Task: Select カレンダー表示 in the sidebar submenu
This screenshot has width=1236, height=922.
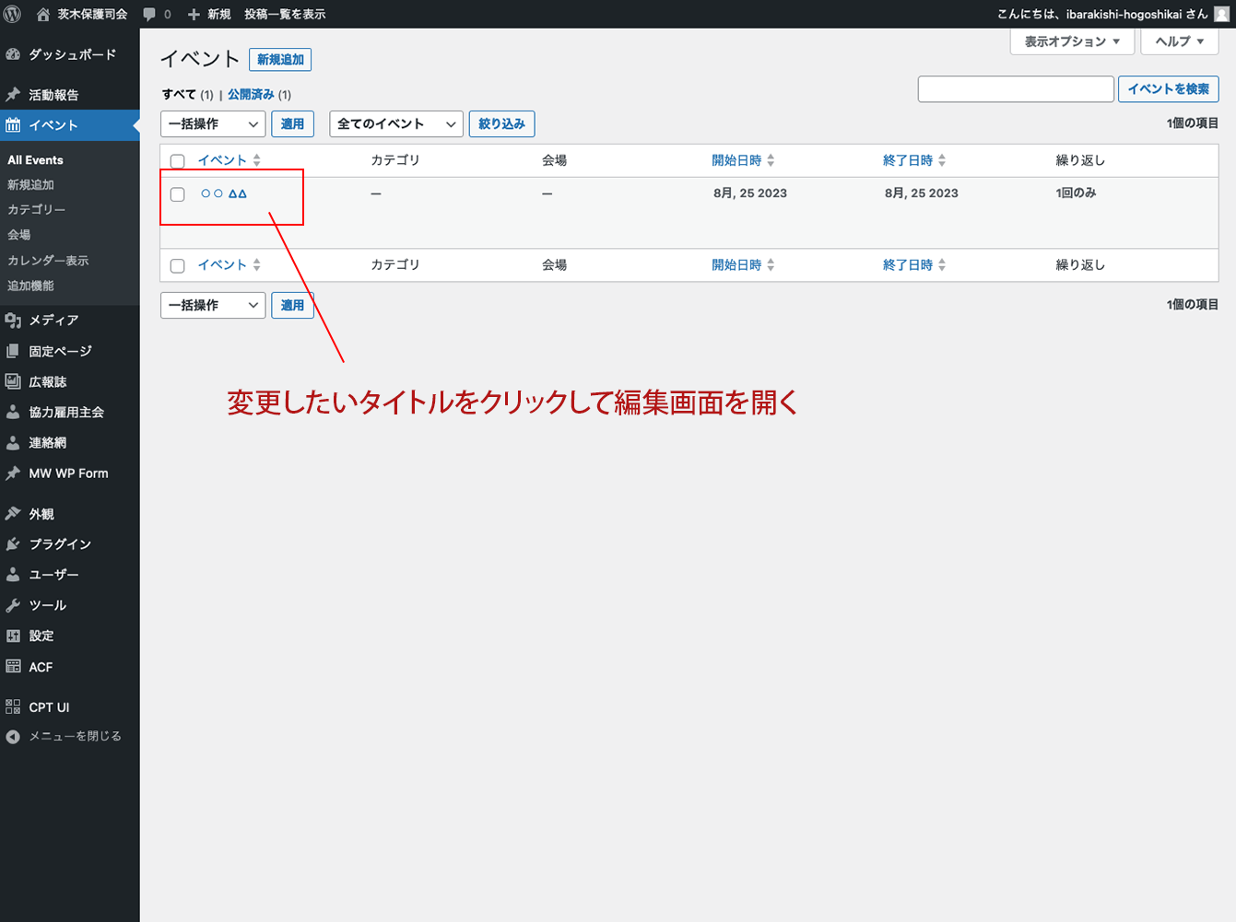Action: click(x=48, y=261)
